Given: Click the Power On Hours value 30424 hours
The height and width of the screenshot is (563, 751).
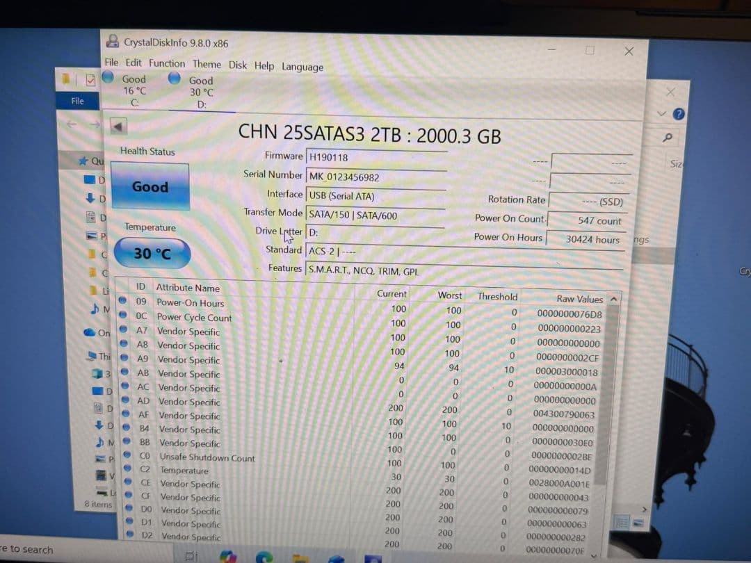Looking at the screenshot, I should pos(586,239).
